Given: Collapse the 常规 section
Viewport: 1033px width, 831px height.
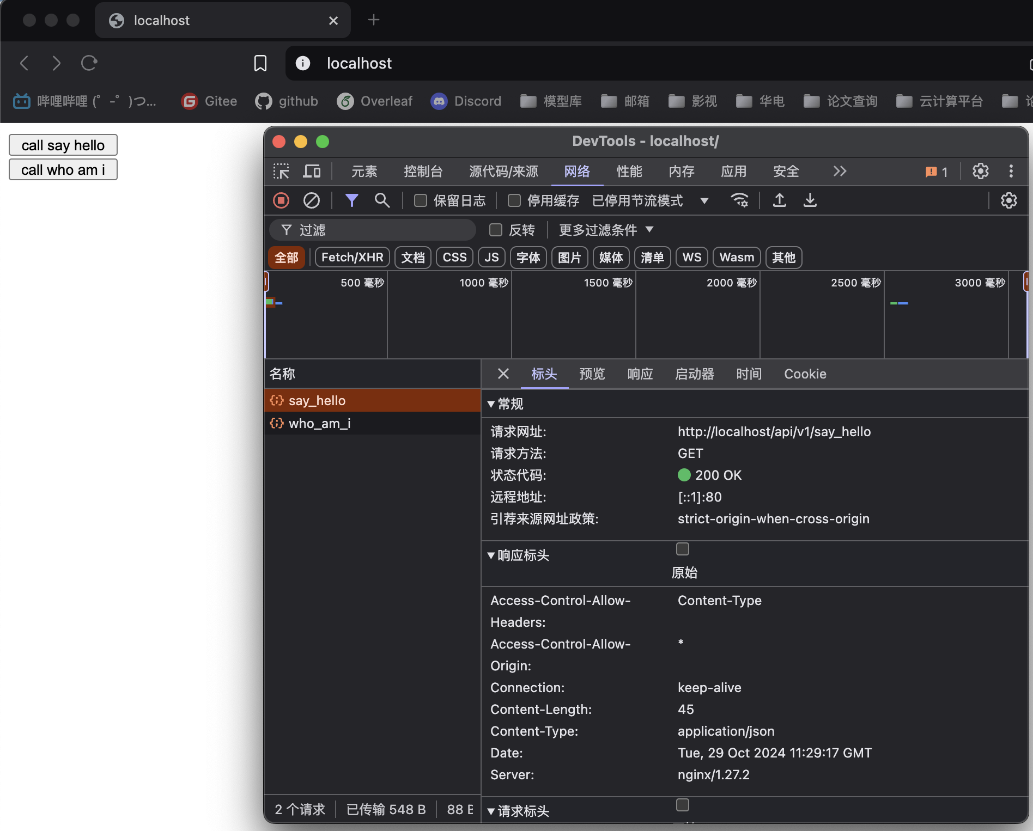Looking at the screenshot, I should click(491, 404).
